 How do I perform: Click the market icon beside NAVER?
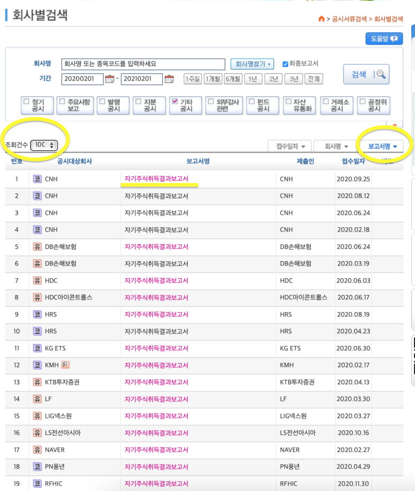37,450
